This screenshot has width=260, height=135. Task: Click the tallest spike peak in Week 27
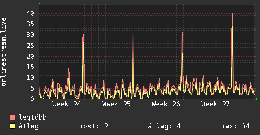click(232, 14)
